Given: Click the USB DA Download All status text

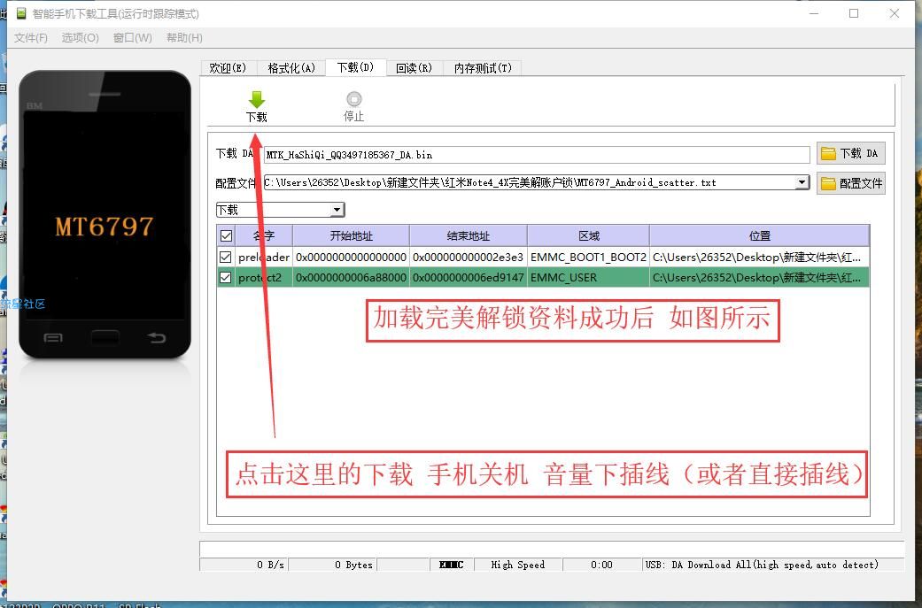Looking at the screenshot, I should pos(762,565).
